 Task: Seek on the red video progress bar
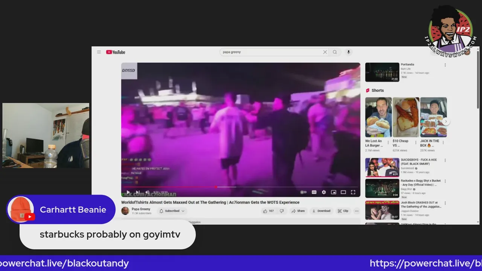241,187
